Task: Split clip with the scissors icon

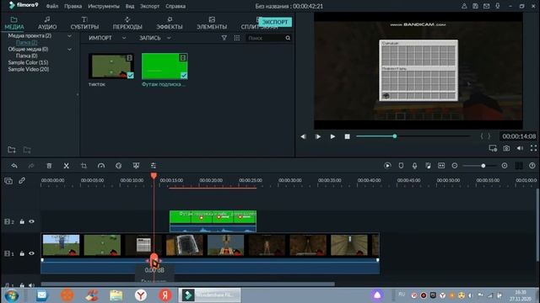Action: pos(66,166)
